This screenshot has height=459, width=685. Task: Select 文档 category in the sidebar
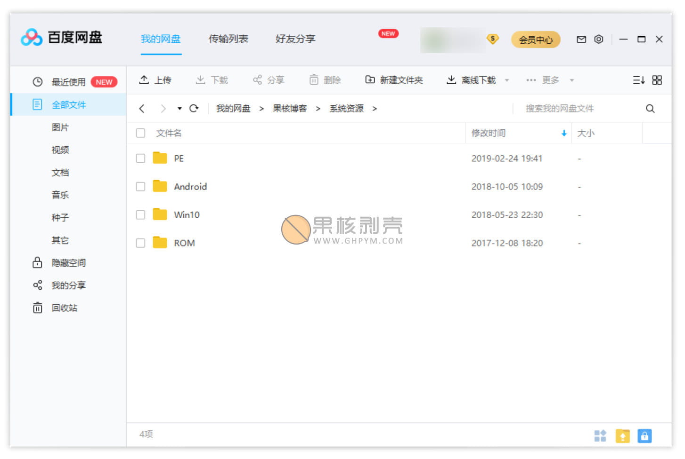[x=60, y=173]
